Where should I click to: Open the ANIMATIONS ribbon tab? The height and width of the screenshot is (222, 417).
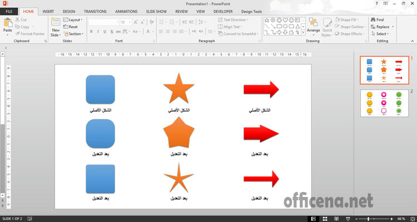coord(126,12)
